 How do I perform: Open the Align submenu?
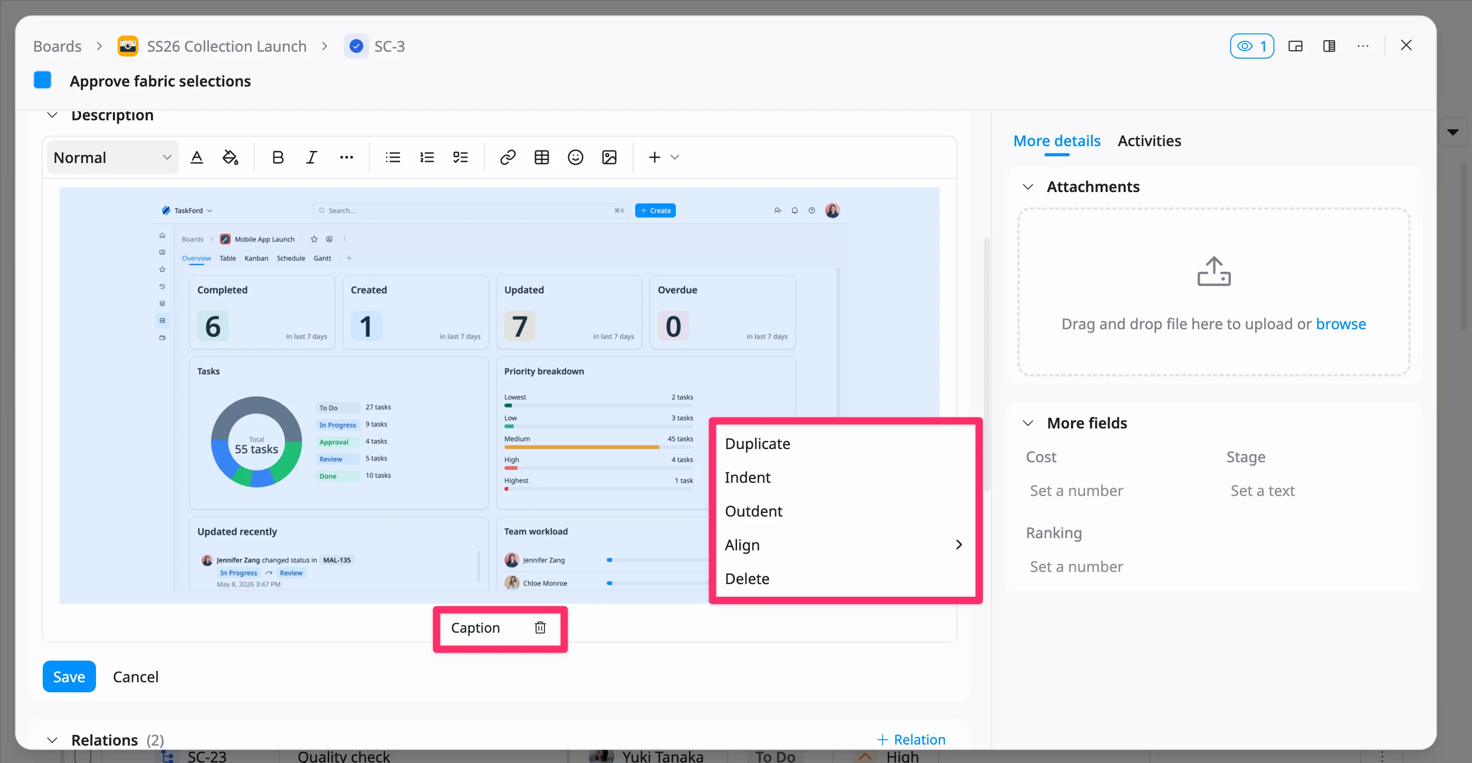[x=845, y=545]
